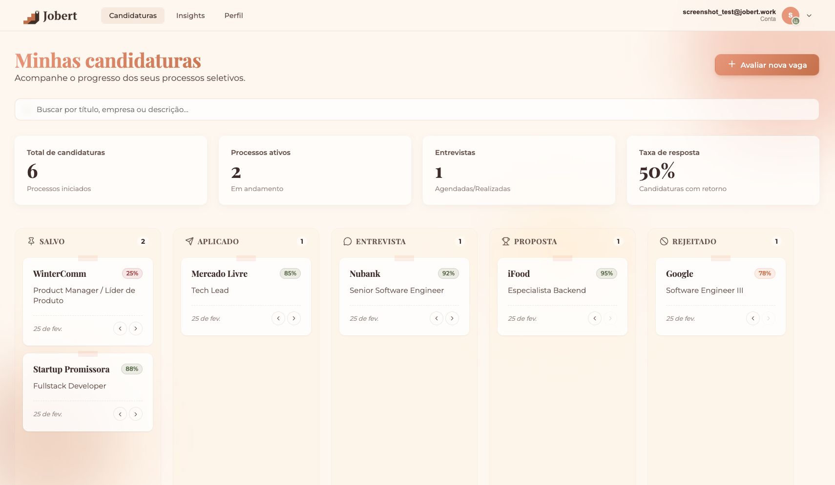Open the WinterComm application card

tap(88, 302)
